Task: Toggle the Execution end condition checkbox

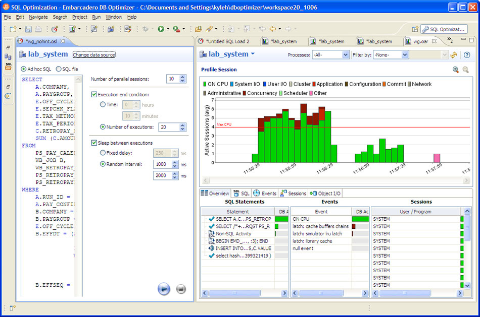Action: coord(94,94)
